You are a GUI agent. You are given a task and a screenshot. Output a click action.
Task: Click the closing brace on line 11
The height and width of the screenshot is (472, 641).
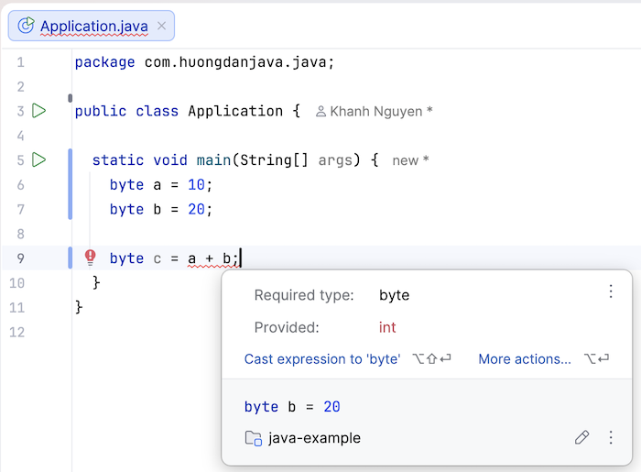tap(79, 307)
